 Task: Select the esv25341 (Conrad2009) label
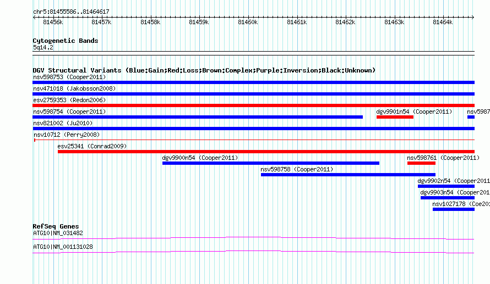(x=92, y=146)
